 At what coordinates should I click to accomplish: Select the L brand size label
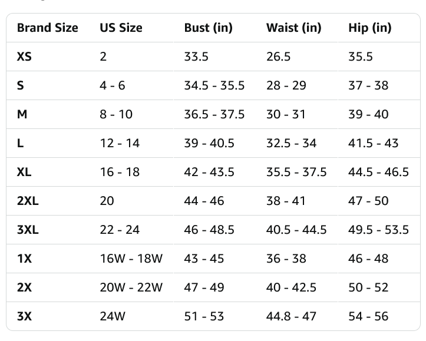point(21,143)
